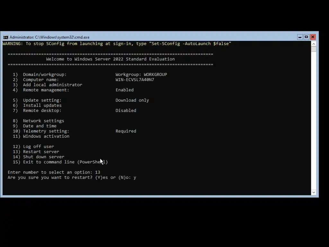The width and height of the screenshot is (329, 247).
Task: Click the WARNING line about Set-SConfig AutoLaunch
Action: pos(117,44)
